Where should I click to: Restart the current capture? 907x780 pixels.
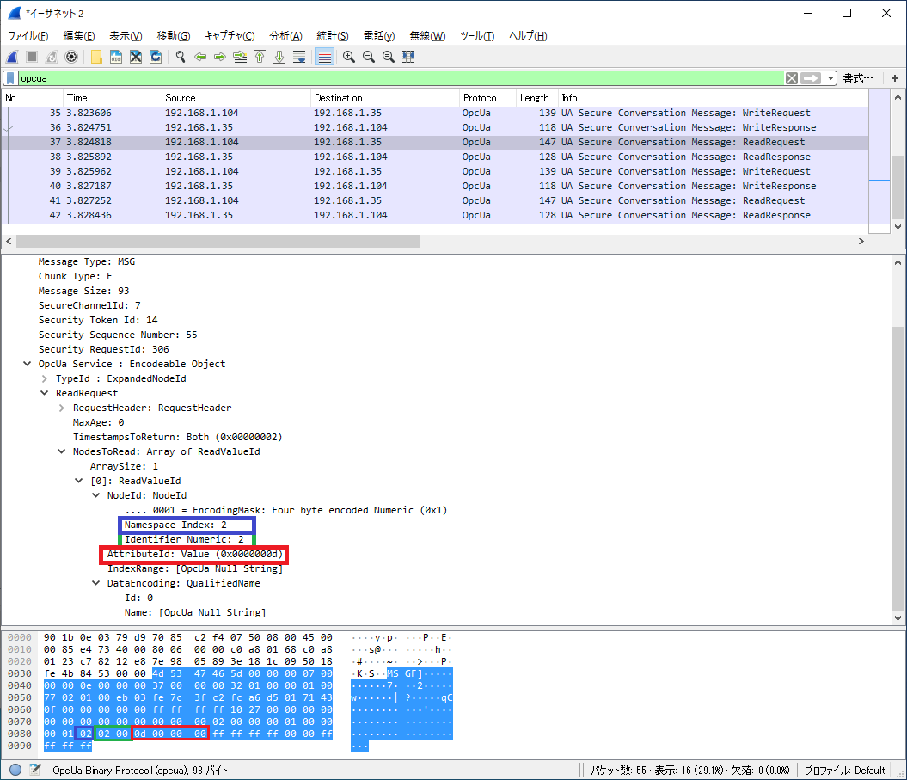(52, 57)
